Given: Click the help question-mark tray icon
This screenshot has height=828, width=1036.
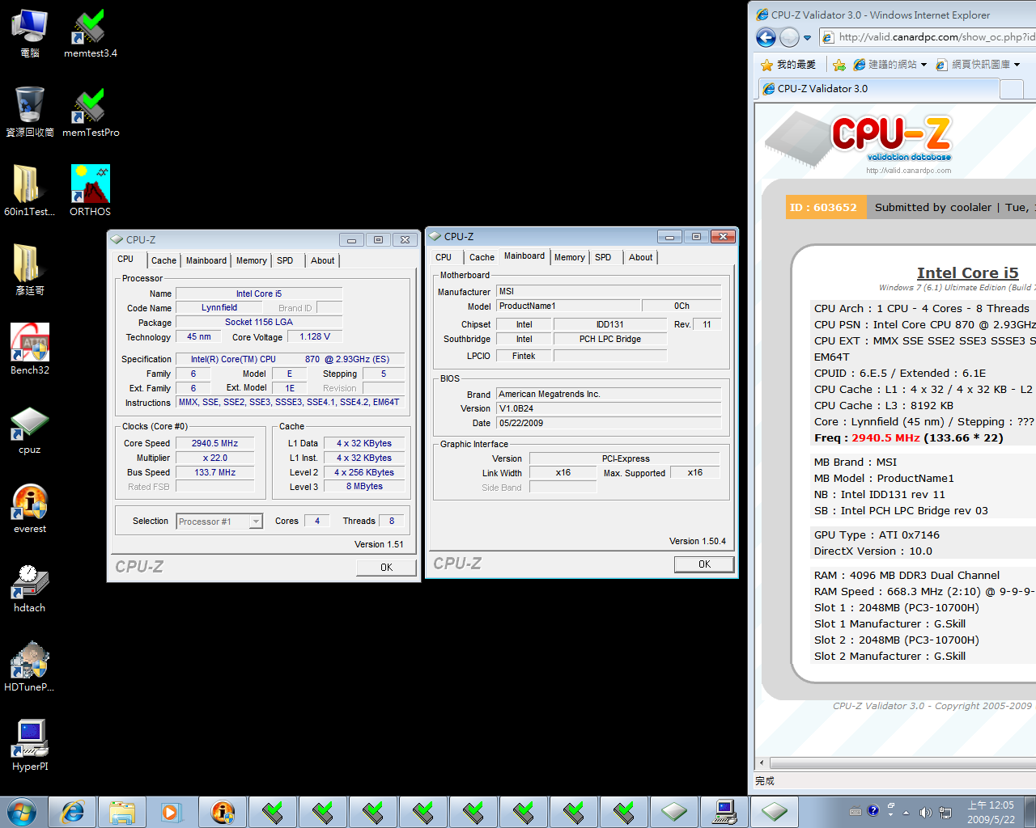Looking at the screenshot, I should click(x=873, y=810).
